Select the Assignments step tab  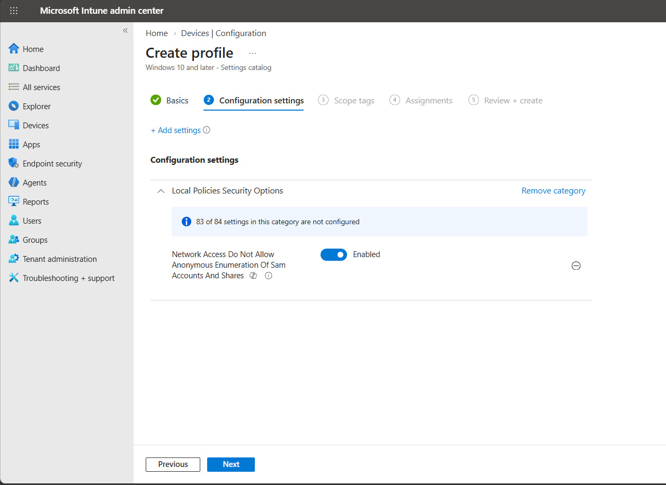(x=421, y=100)
